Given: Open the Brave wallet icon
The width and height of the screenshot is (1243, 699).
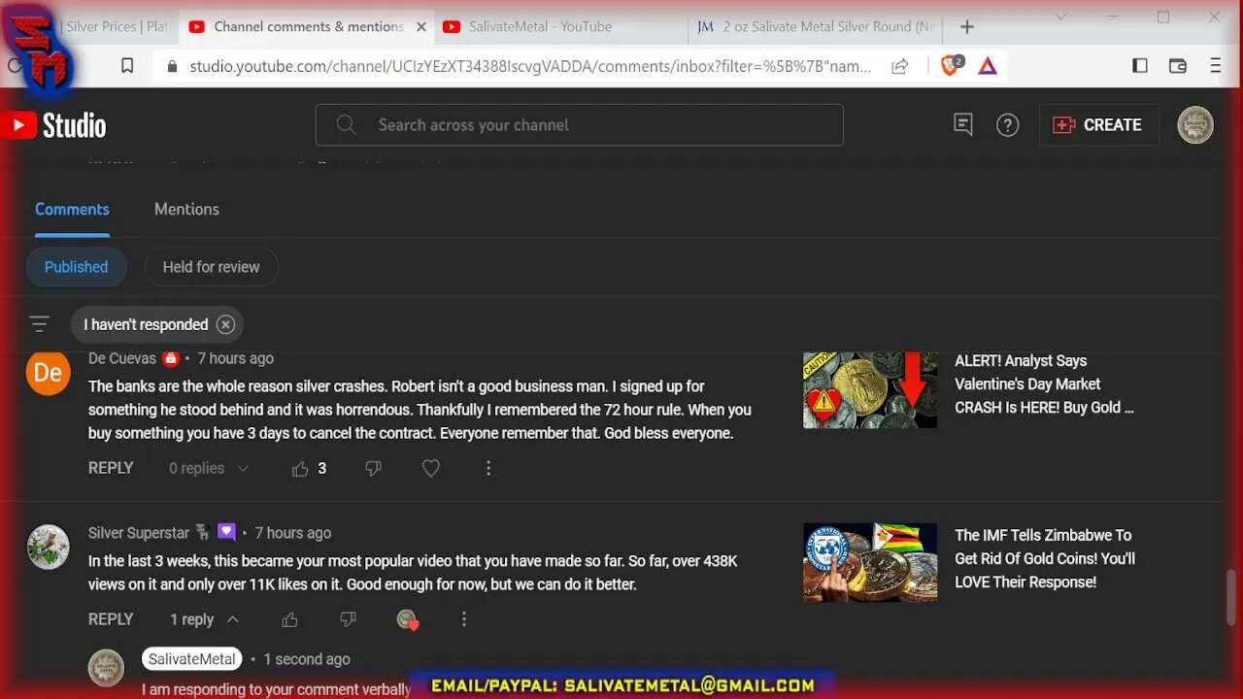Looking at the screenshot, I should pyautogui.click(x=1178, y=66).
